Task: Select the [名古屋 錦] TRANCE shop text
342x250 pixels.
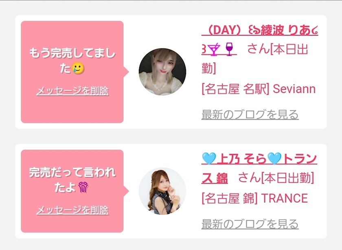Action: (x=255, y=198)
